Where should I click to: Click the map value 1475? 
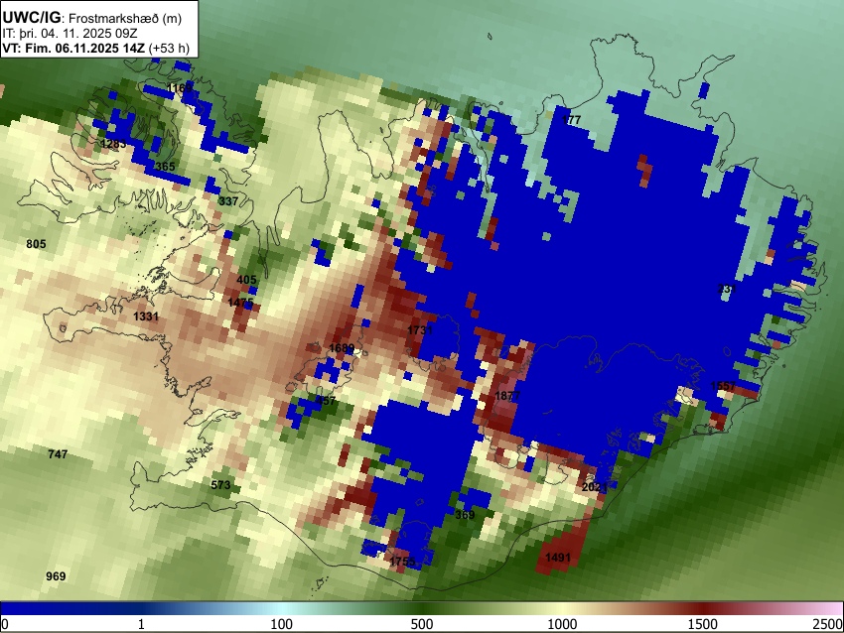click(240, 303)
